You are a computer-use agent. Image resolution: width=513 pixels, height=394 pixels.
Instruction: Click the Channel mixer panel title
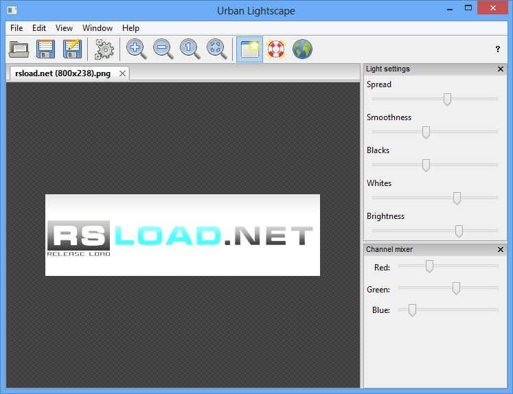pos(389,249)
